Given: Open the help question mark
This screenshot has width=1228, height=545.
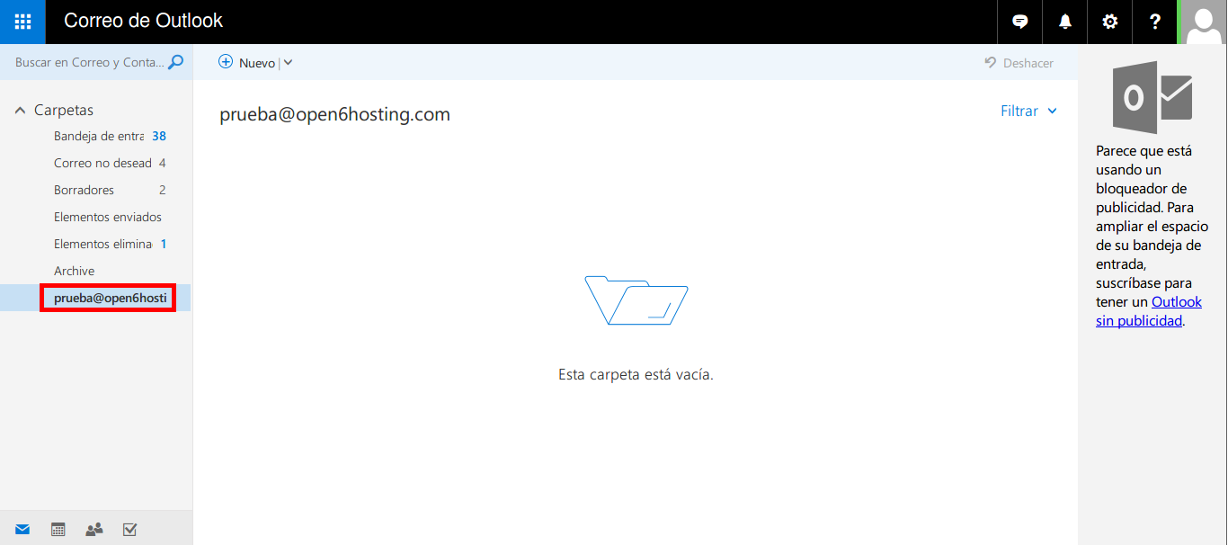Looking at the screenshot, I should pos(1155,22).
